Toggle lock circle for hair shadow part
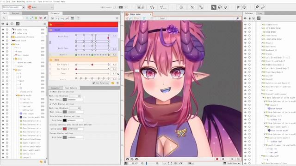This screenshot has width=296, height=166. pyautogui.click(x=7, y=55)
